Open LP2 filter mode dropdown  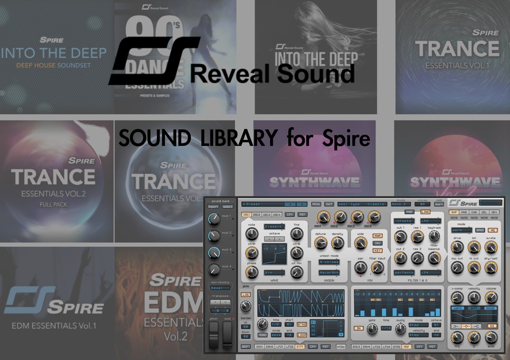click(431, 221)
